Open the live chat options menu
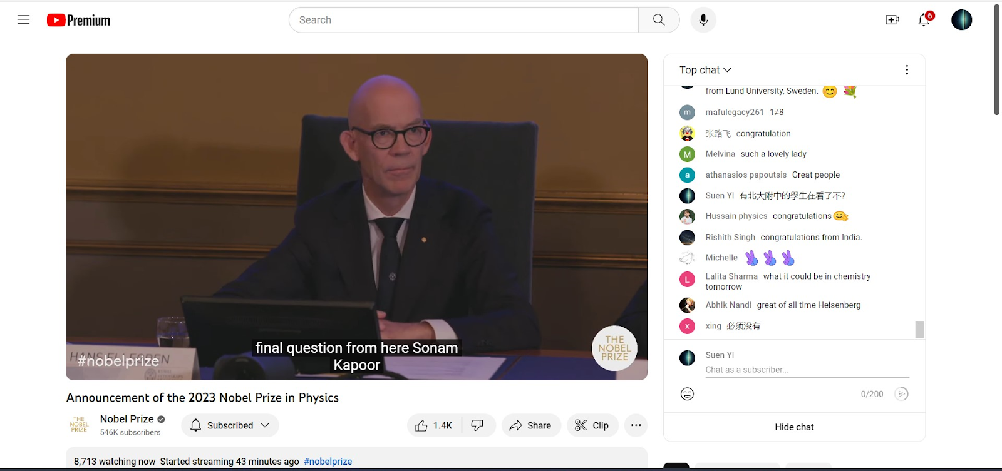This screenshot has width=1002, height=471. coord(906,70)
